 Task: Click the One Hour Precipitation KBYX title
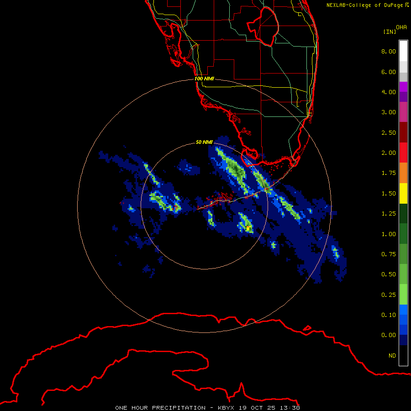click(207, 408)
